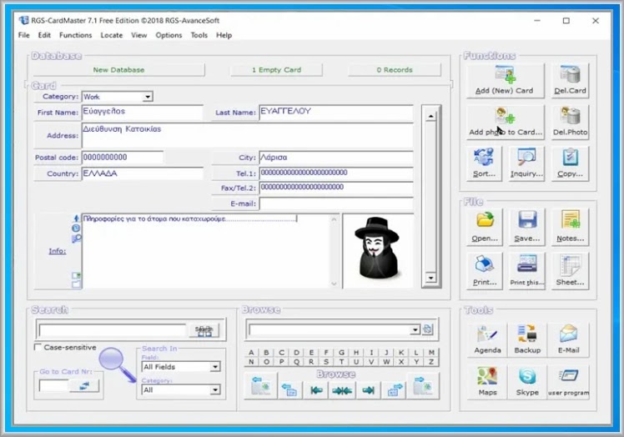Viewport: 624px width, 437px height.
Task: Save the database with Save
Action: pyautogui.click(x=527, y=227)
